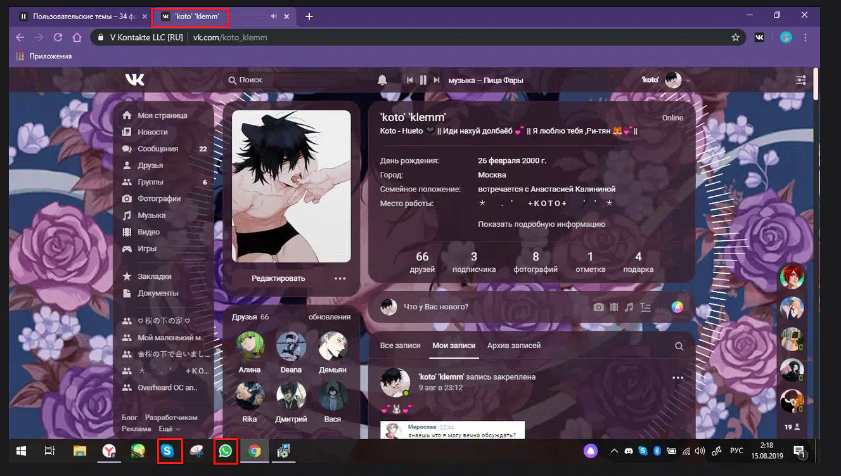Screen dimensions: 841x476
Task: Click the Закладки star icon
Action: click(127, 276)
